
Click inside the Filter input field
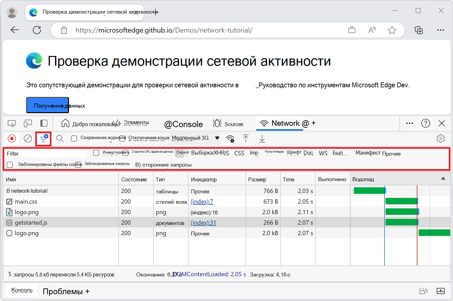pos(45,153)
